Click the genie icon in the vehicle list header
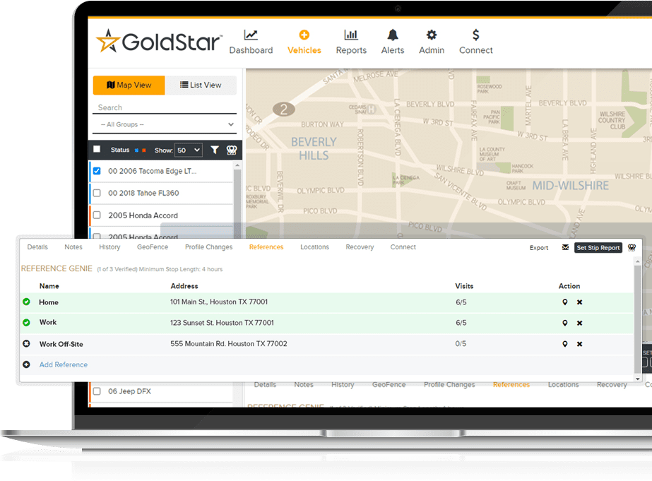This screenshot has height=481, width=652. (232, 150)
